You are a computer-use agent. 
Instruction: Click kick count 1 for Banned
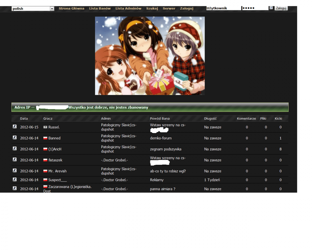(281, 138)
